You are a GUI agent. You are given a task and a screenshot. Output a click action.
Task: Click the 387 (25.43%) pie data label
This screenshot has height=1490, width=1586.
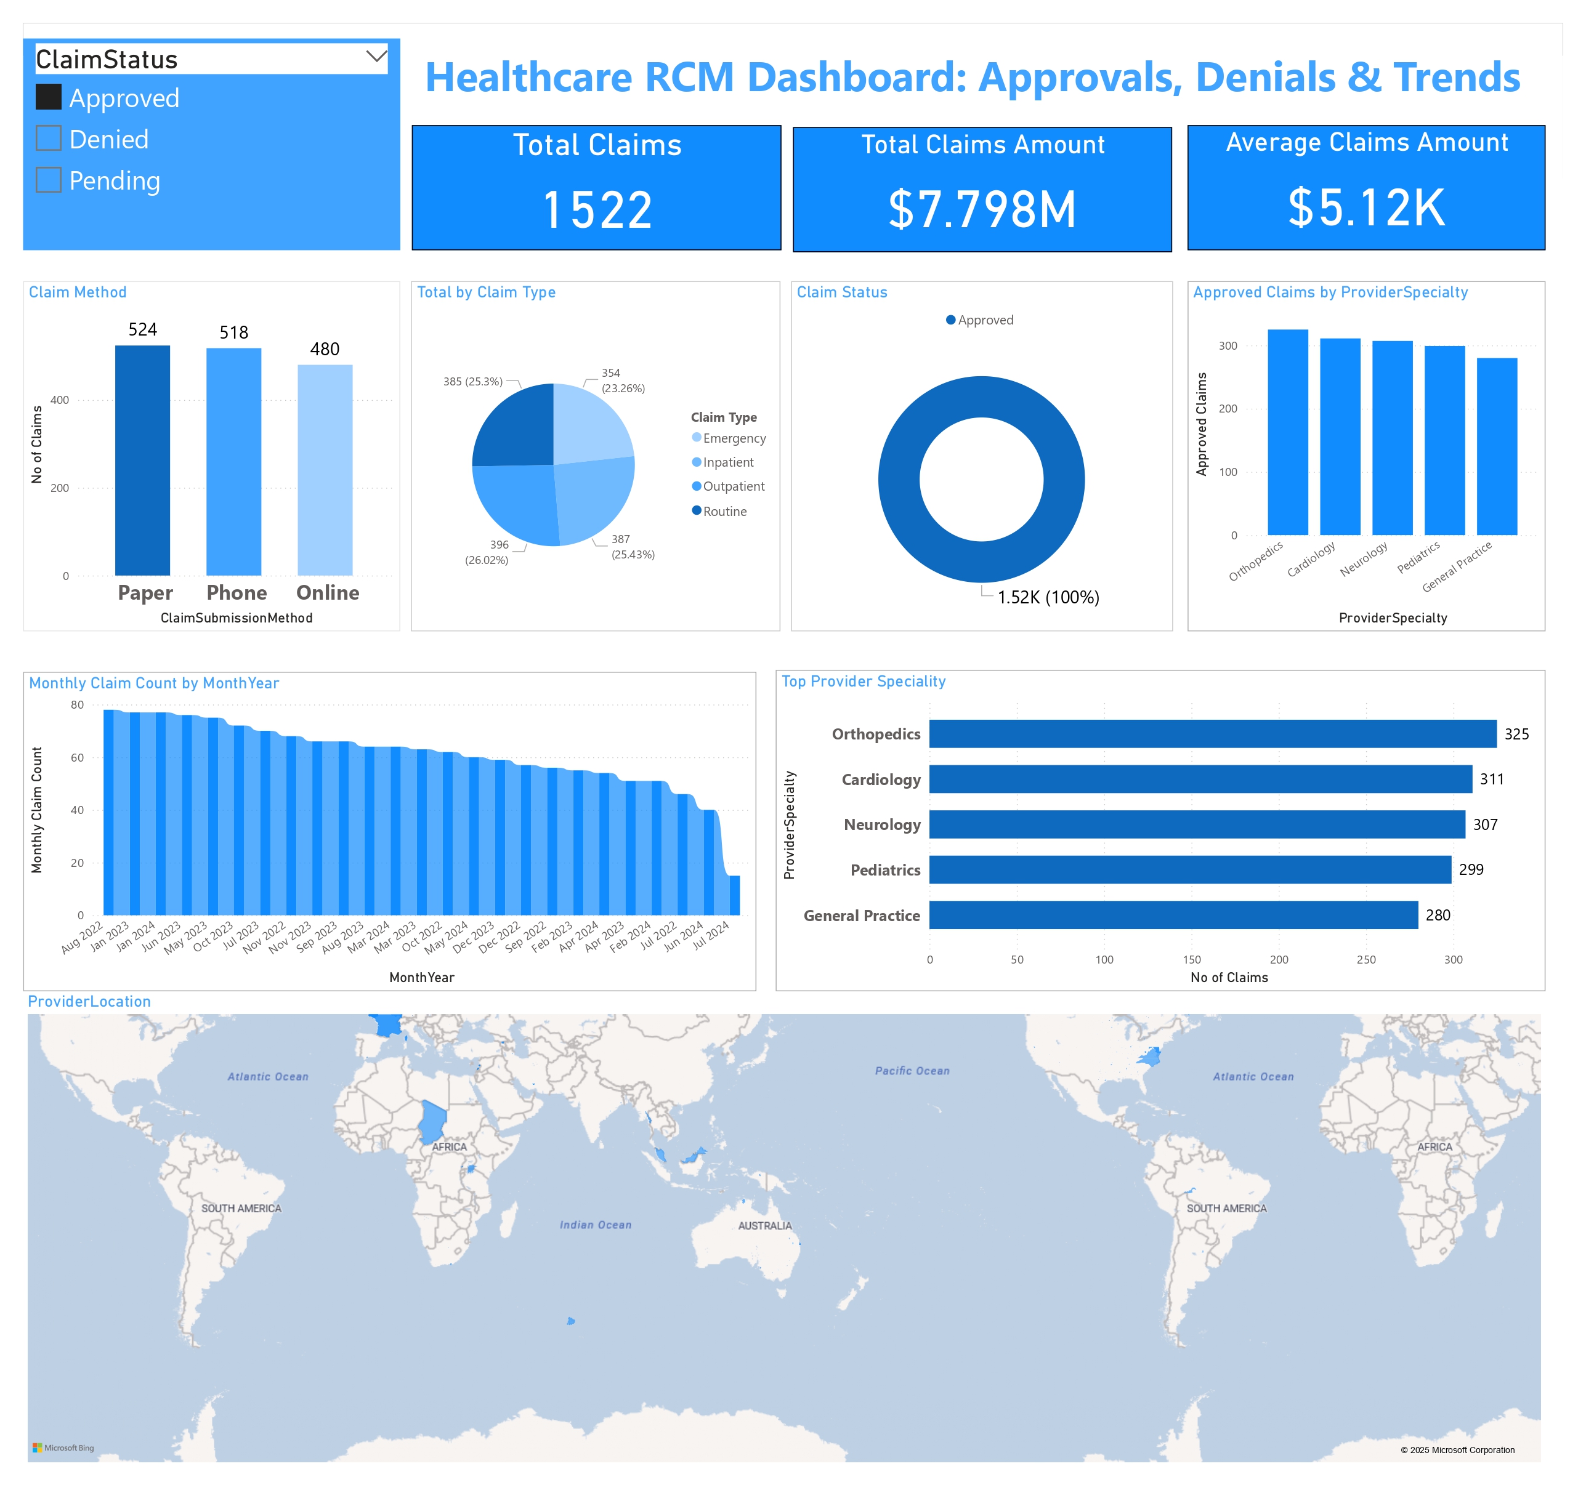tap(633, 546)
